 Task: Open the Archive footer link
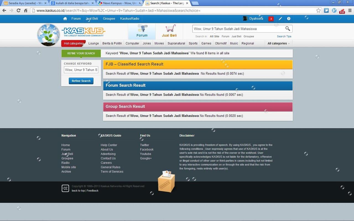coord(66,172)
